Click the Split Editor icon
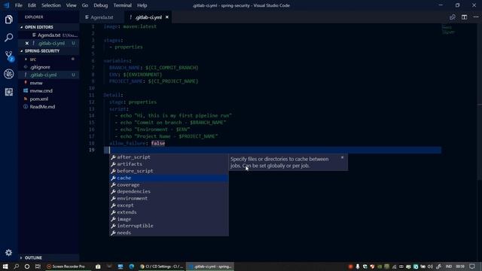 464,17
